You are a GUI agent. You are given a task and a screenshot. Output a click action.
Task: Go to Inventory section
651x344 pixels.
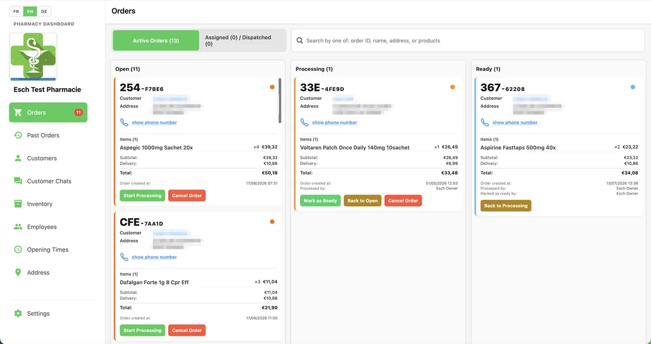pyautogui.click(x=48, y=204)
